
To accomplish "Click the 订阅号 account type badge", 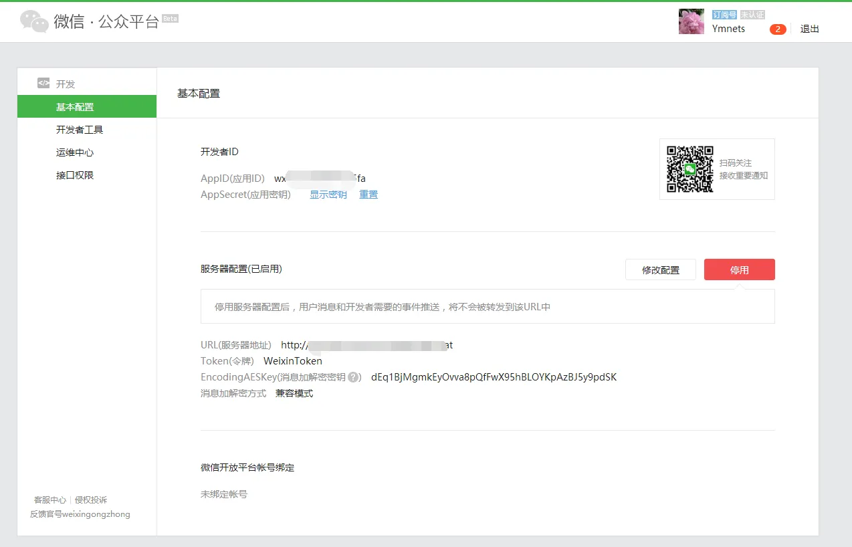I will (725, 15).
